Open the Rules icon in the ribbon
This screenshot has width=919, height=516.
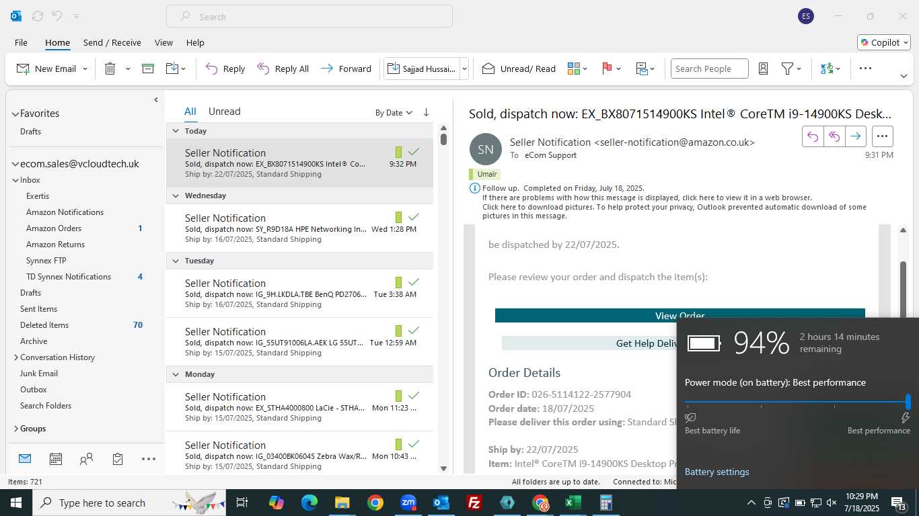pos(642,69)
